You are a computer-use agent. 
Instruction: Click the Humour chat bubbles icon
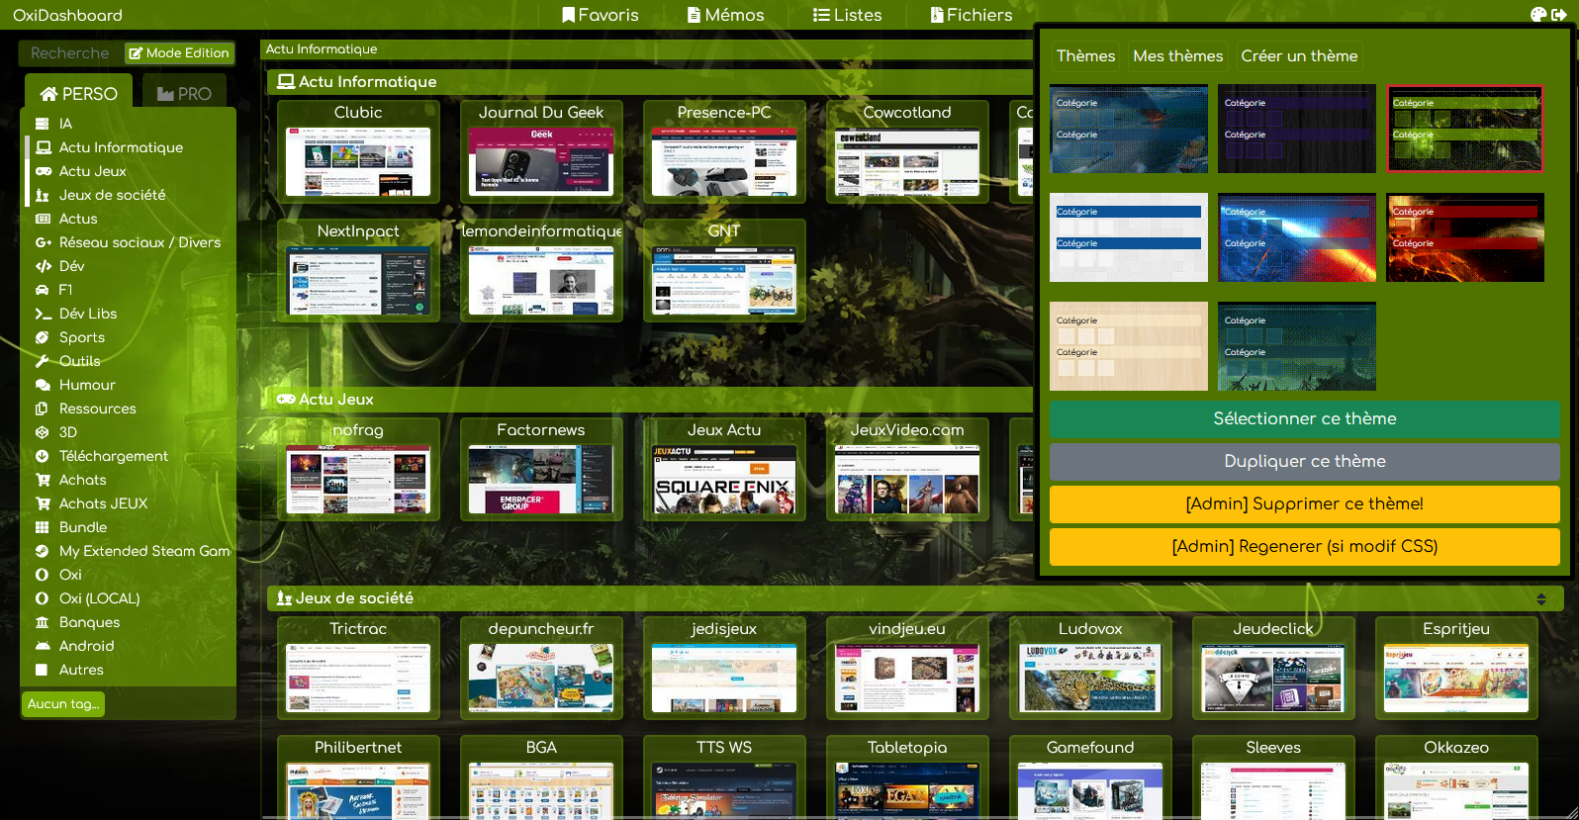tap(43, 385)
